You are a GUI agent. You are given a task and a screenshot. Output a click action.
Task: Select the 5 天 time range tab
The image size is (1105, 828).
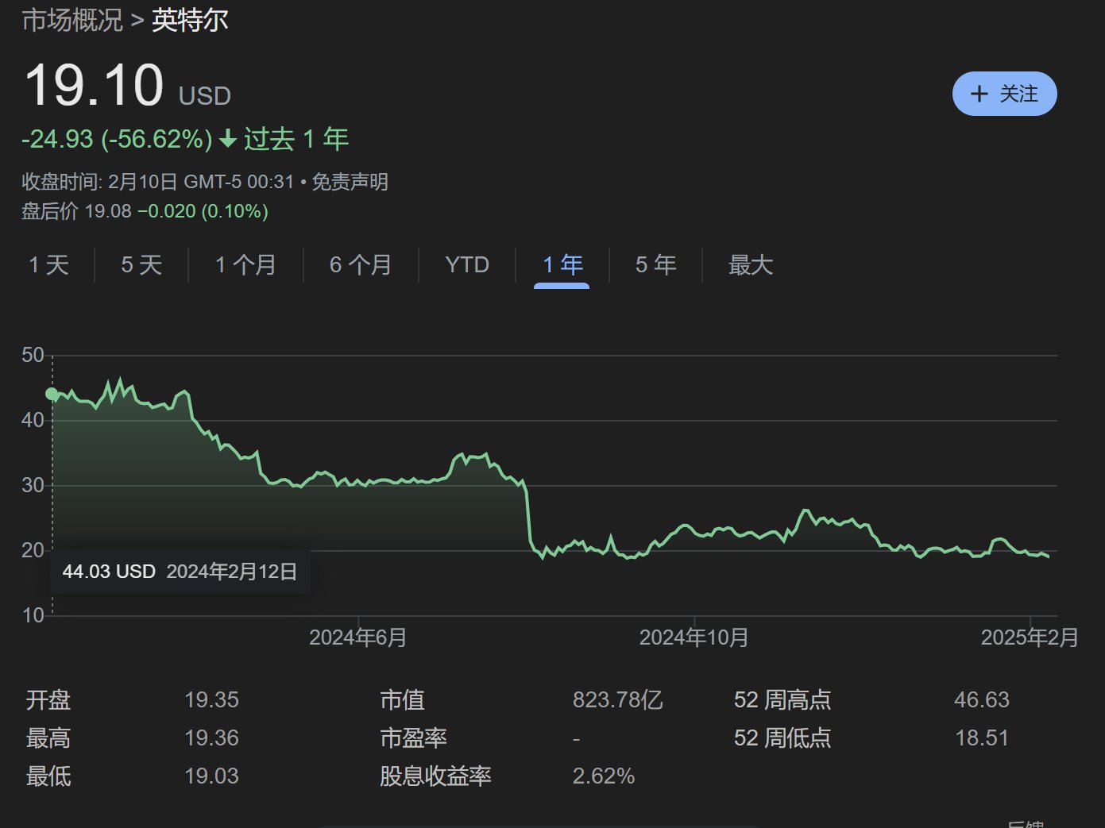pyautogui.click(x=141, y=265)
